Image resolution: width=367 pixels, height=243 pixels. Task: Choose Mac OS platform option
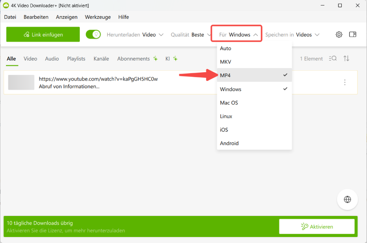pyautogui.click(x=254, y=102)
